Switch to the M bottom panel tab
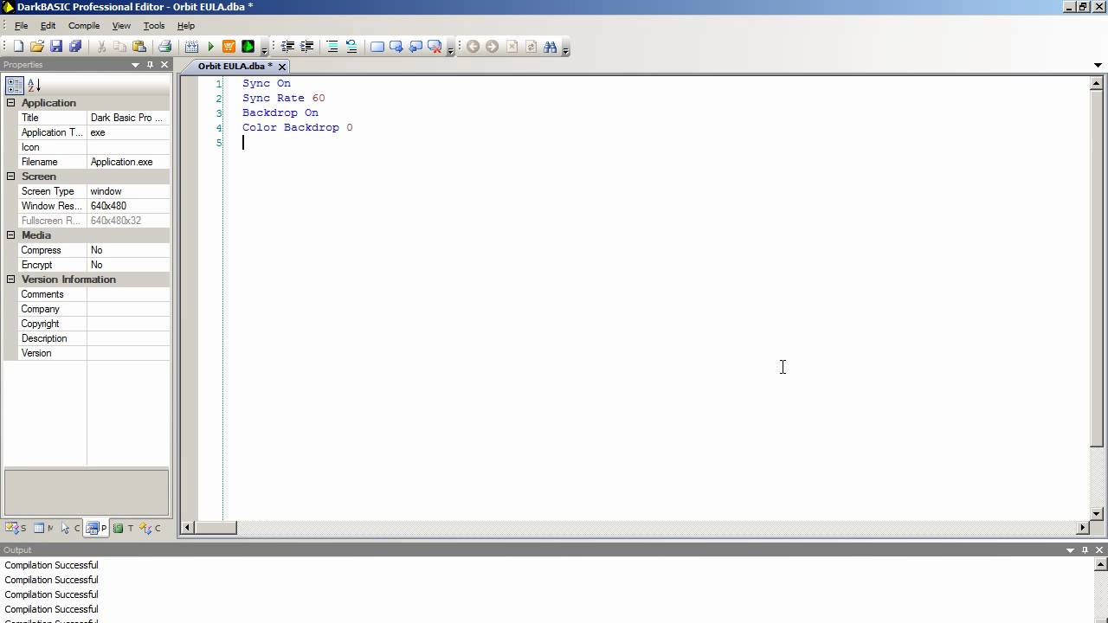Screen dimensions: 1108x623 coord(43,528)
